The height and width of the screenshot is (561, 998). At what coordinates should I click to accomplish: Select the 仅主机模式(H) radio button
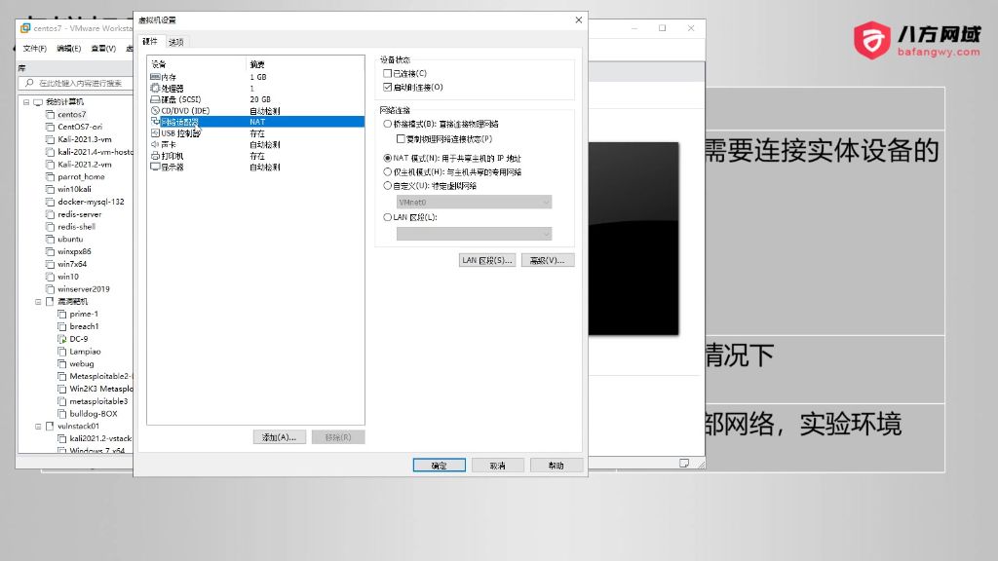387,171
